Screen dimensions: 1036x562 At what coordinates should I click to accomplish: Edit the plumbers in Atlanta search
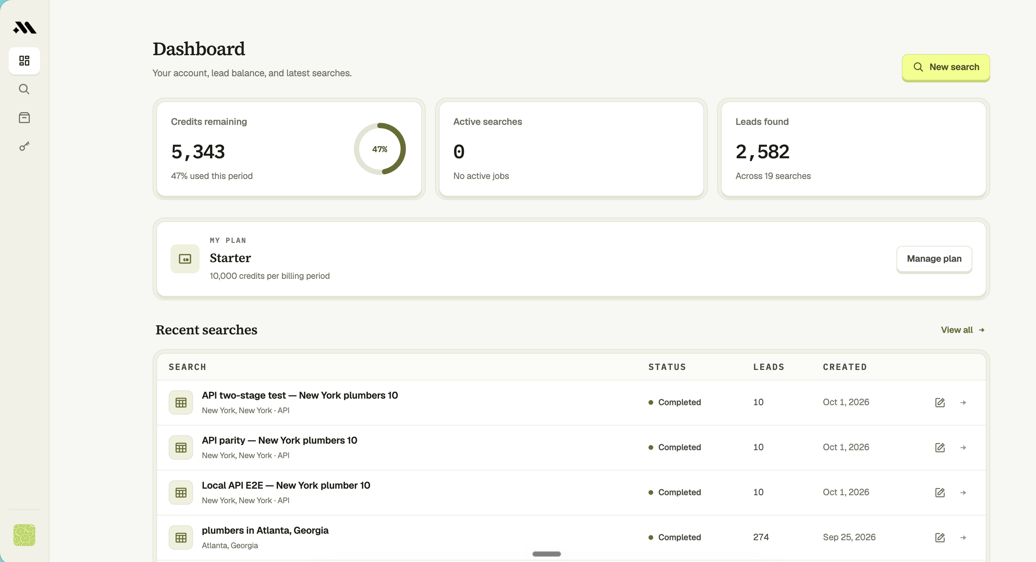939,538
